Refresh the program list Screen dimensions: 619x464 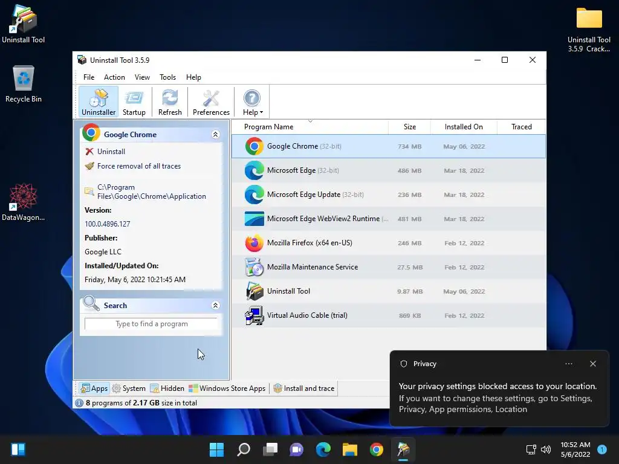[x=170, y=102]
